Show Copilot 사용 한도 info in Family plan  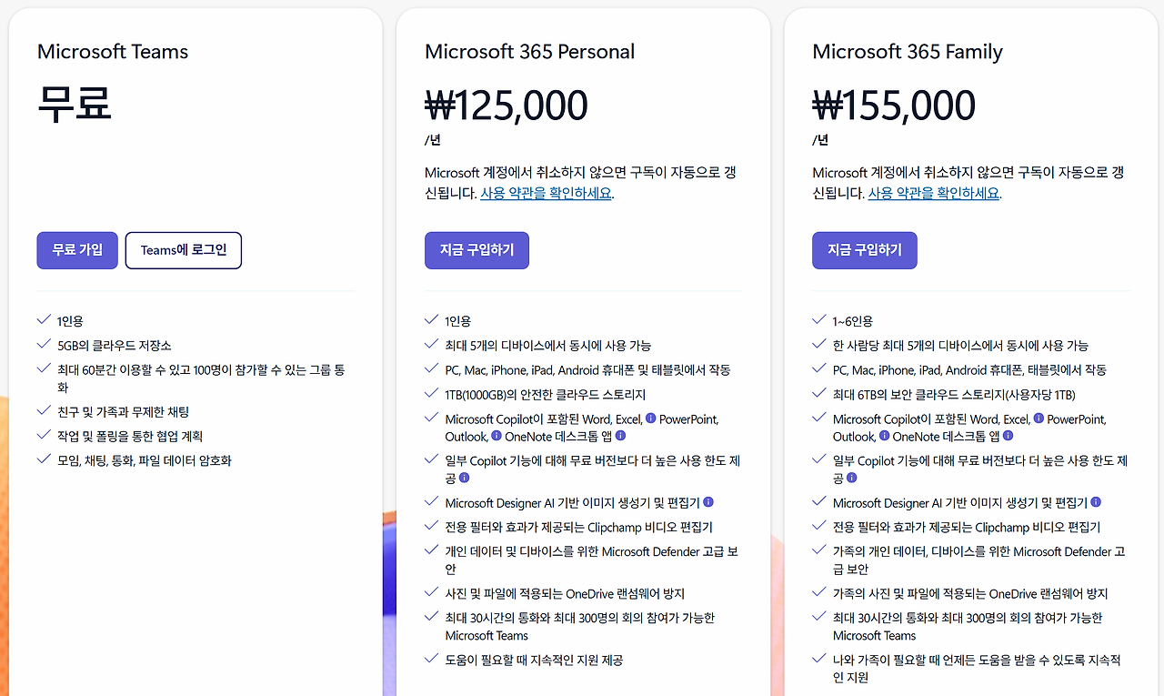click(851, 477)
